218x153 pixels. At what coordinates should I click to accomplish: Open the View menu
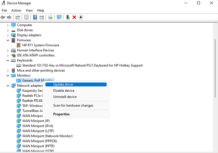[29, 10]
